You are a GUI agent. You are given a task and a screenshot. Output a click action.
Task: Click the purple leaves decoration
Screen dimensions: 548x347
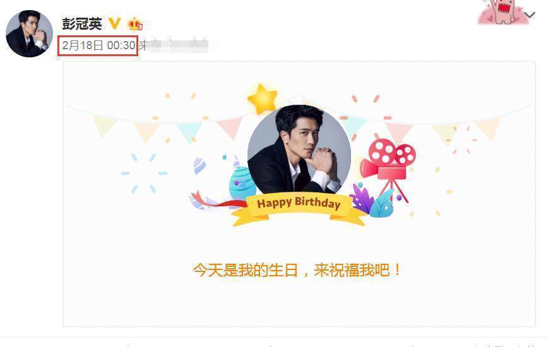[362, 198]
